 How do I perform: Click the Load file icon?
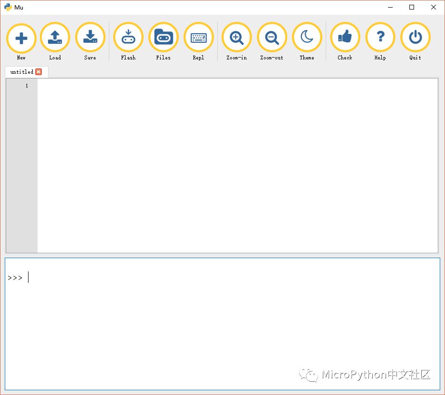55,38
